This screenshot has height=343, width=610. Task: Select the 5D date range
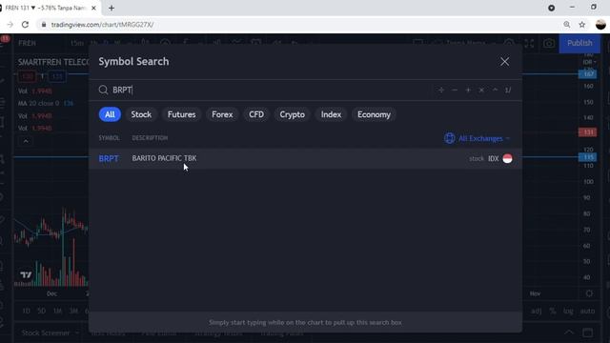[42, 311]
